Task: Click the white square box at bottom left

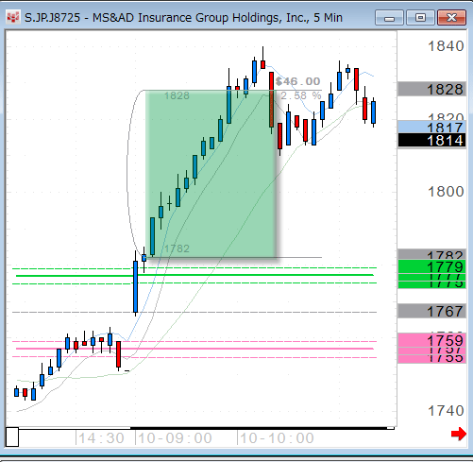Action: [x=12, y=436]
